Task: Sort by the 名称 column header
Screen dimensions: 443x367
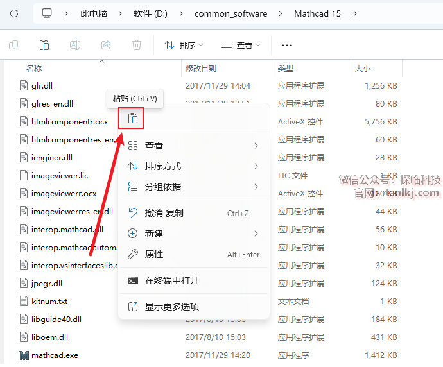Action: [34, 68]
